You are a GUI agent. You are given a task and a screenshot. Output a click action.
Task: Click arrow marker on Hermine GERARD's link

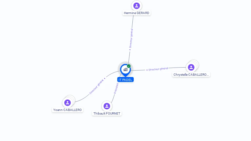click(130, 50)
